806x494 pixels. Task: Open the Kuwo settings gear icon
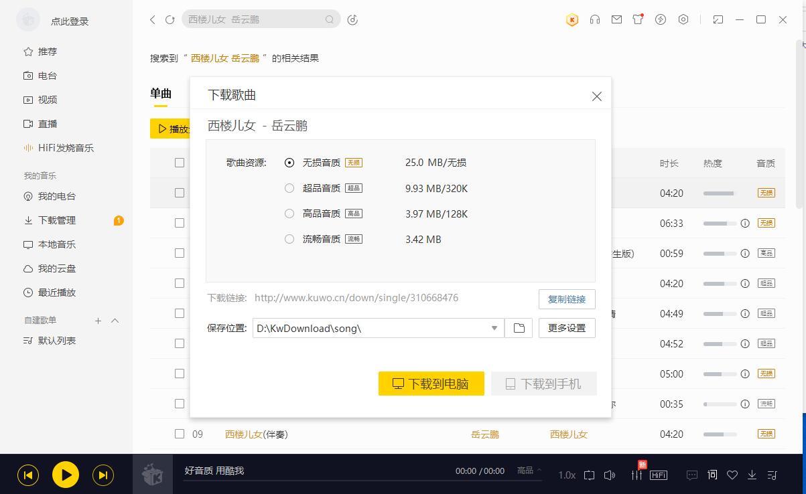683,19
